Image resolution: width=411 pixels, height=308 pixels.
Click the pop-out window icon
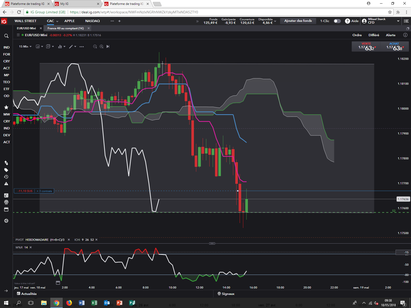tap(408, 28)
